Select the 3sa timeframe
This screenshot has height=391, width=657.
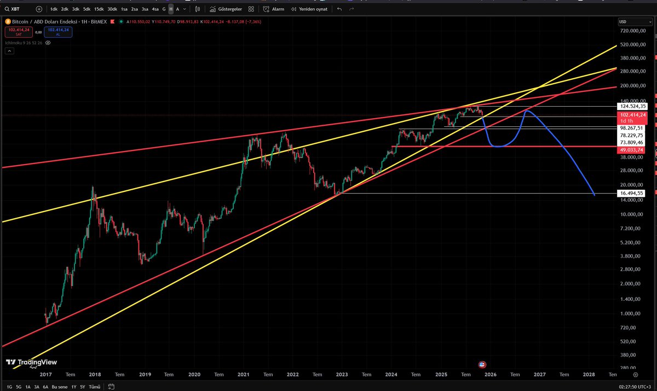(145, 9)
